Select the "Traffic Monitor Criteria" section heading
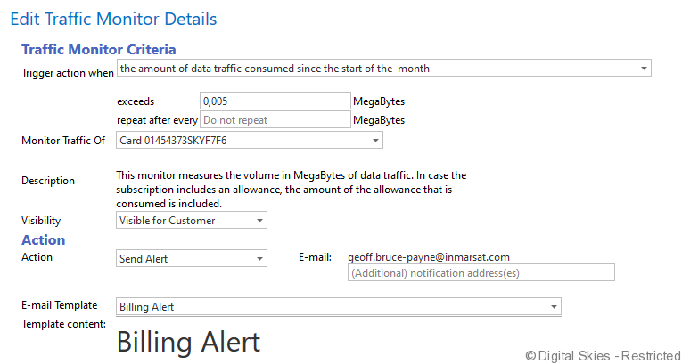682x364 pixels. [x=98, y=50]
